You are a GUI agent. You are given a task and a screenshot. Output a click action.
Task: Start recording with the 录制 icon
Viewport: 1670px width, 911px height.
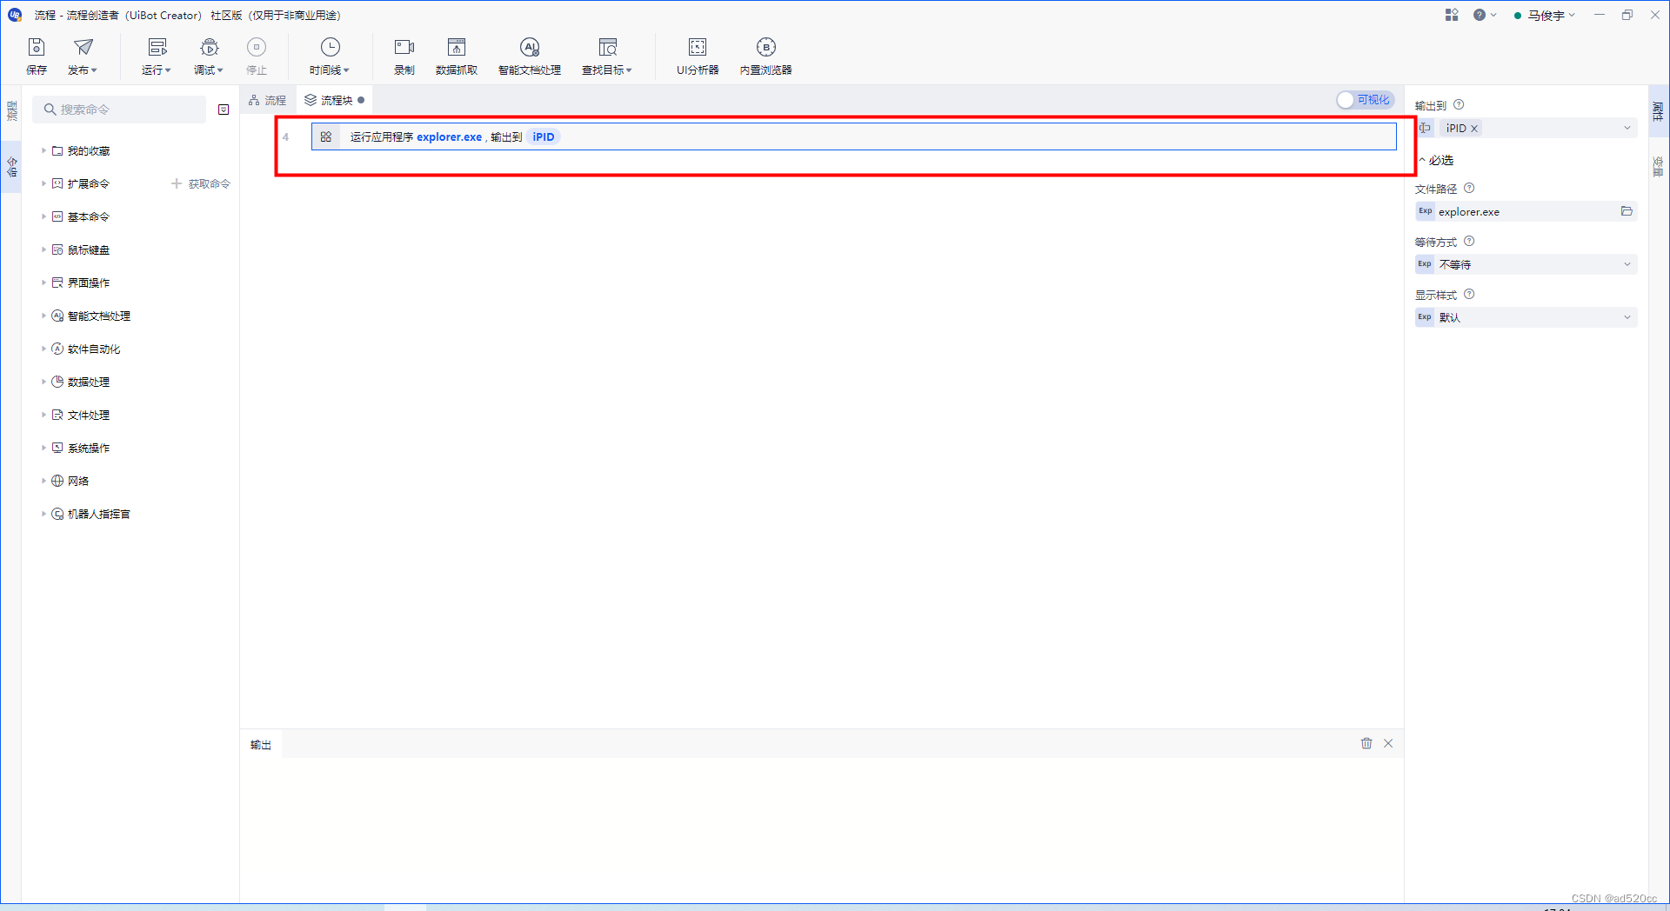pyautogui.click(x=403, y=55)
